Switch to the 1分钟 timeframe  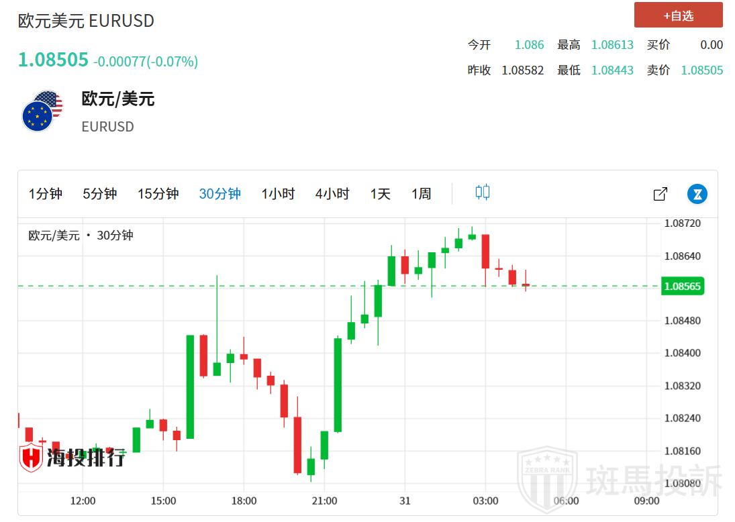tap(45, 194)
